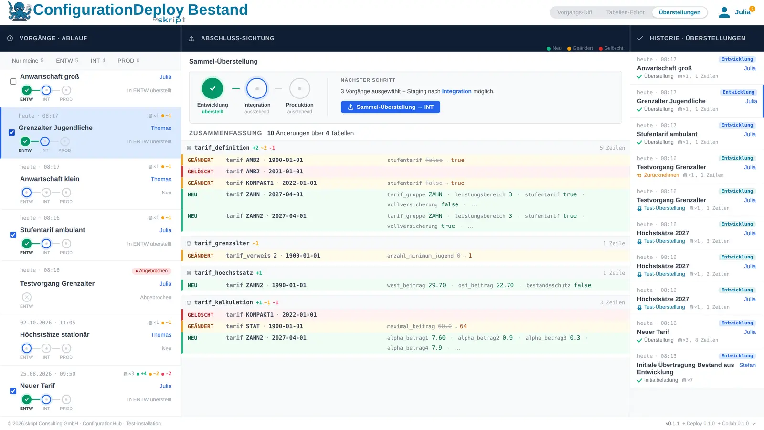Click the upload icon beside Abschluss-Sichtung
This screenshot has height=430, width=764.
[191, 39]
